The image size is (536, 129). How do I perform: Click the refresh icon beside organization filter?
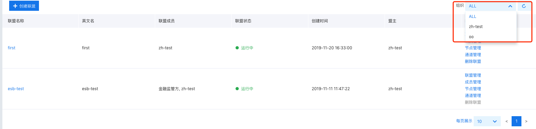524,6
